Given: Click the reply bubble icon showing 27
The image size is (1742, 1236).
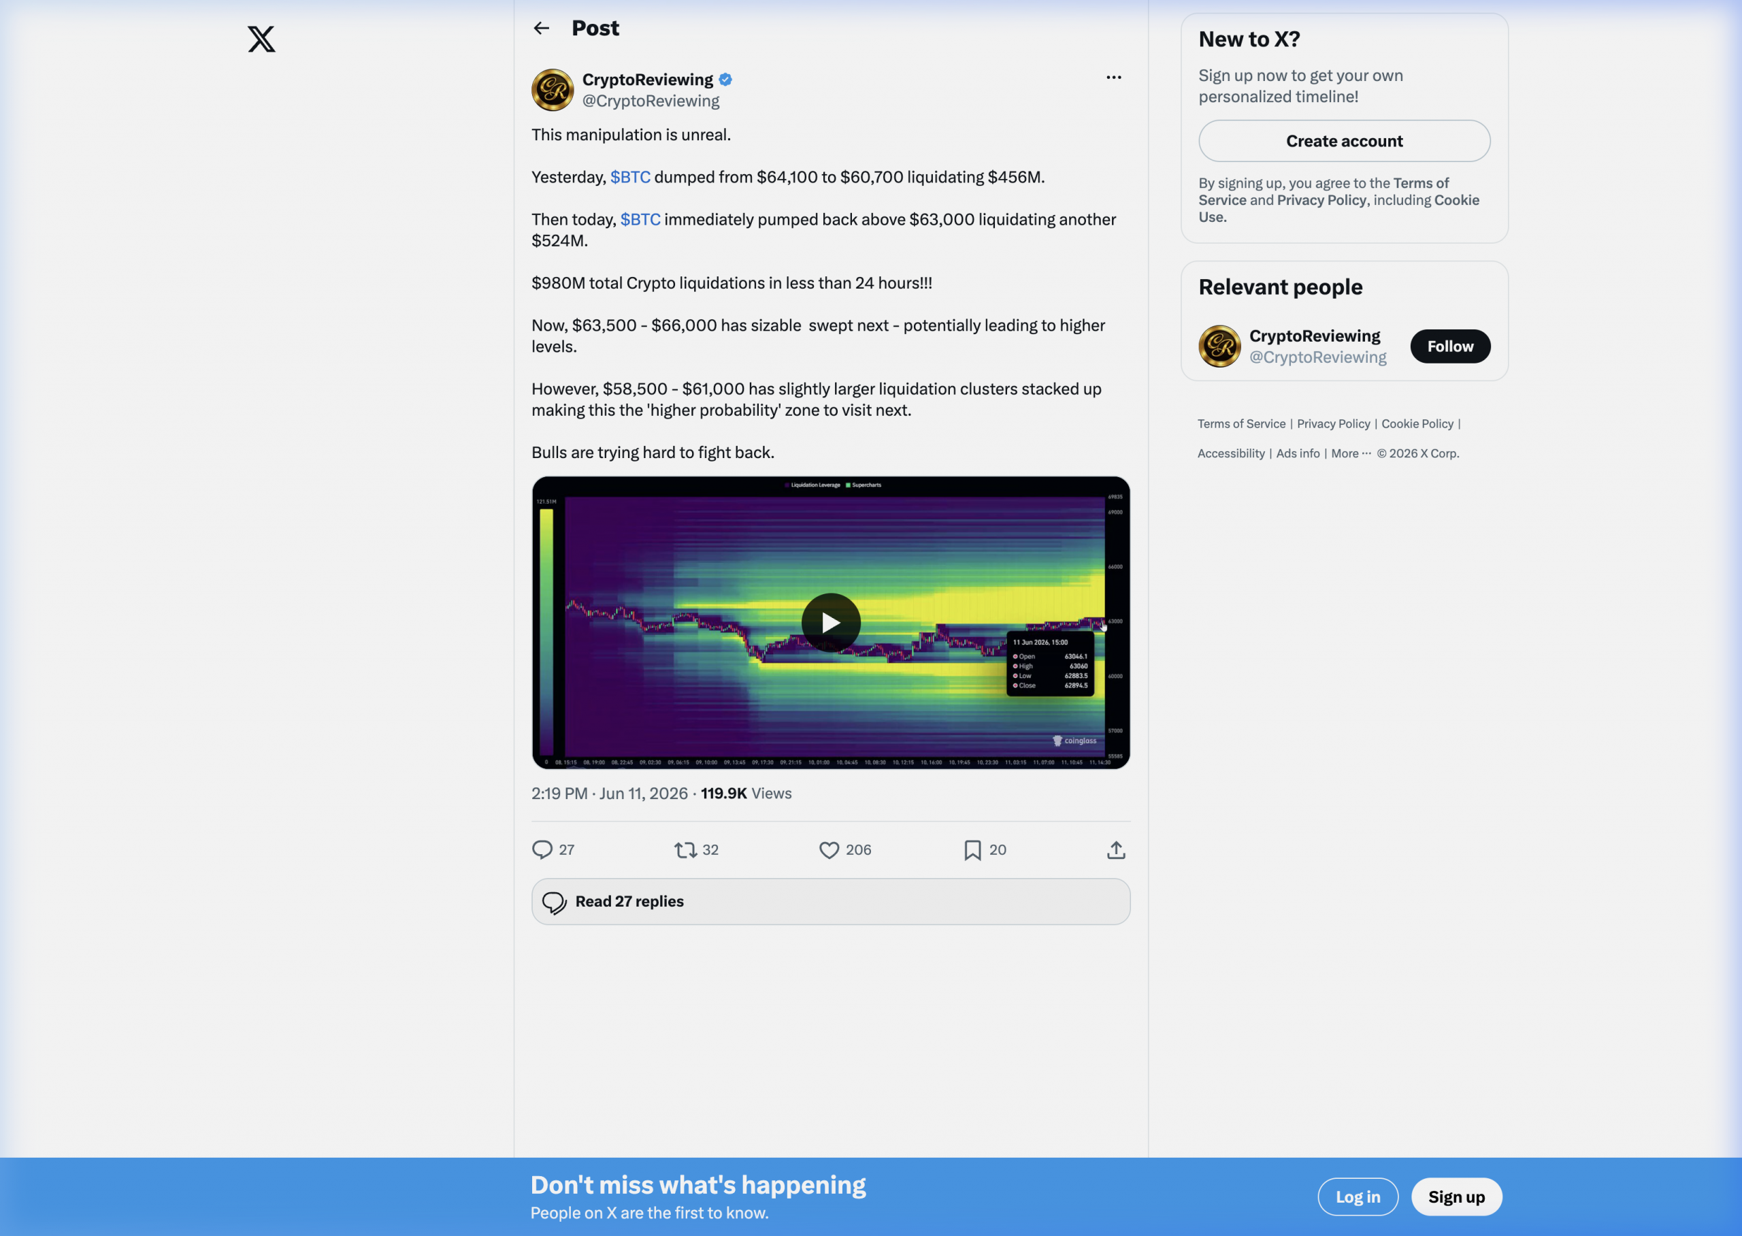Looking at the screenshot, I should pyautogui.click(x=542, y=849).
